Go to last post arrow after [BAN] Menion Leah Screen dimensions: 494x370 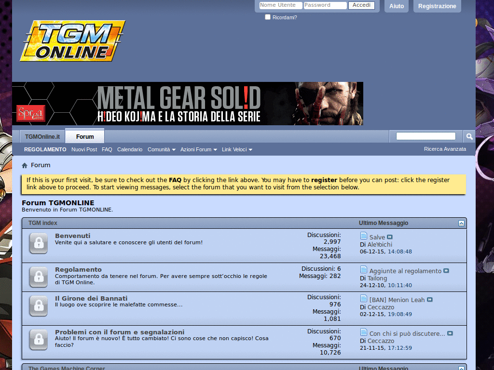pos(430,300)
